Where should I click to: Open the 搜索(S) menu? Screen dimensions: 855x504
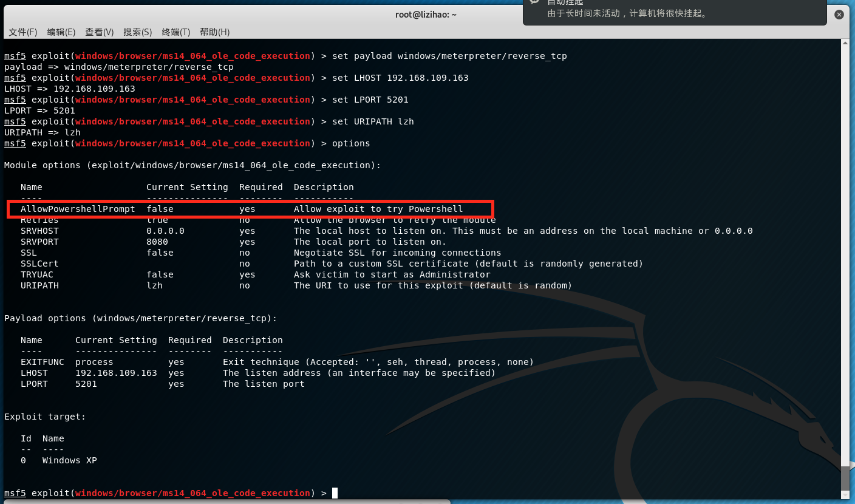[x=138, y=32]
